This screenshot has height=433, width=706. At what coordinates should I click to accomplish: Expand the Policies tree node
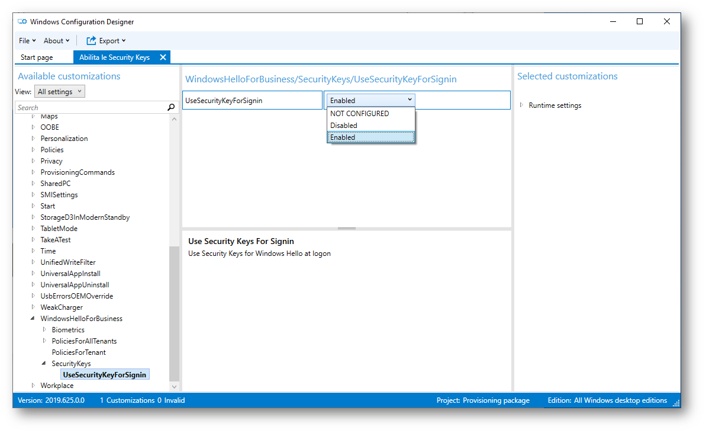click(x=33, y=150)
